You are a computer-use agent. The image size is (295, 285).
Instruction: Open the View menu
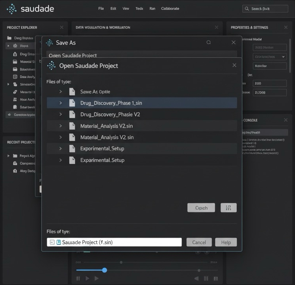tap(126, 9)
